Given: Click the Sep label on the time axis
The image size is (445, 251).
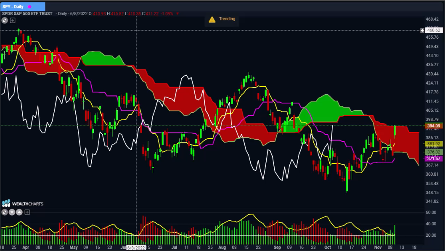Looking at the screenshot, I should 277,248.
